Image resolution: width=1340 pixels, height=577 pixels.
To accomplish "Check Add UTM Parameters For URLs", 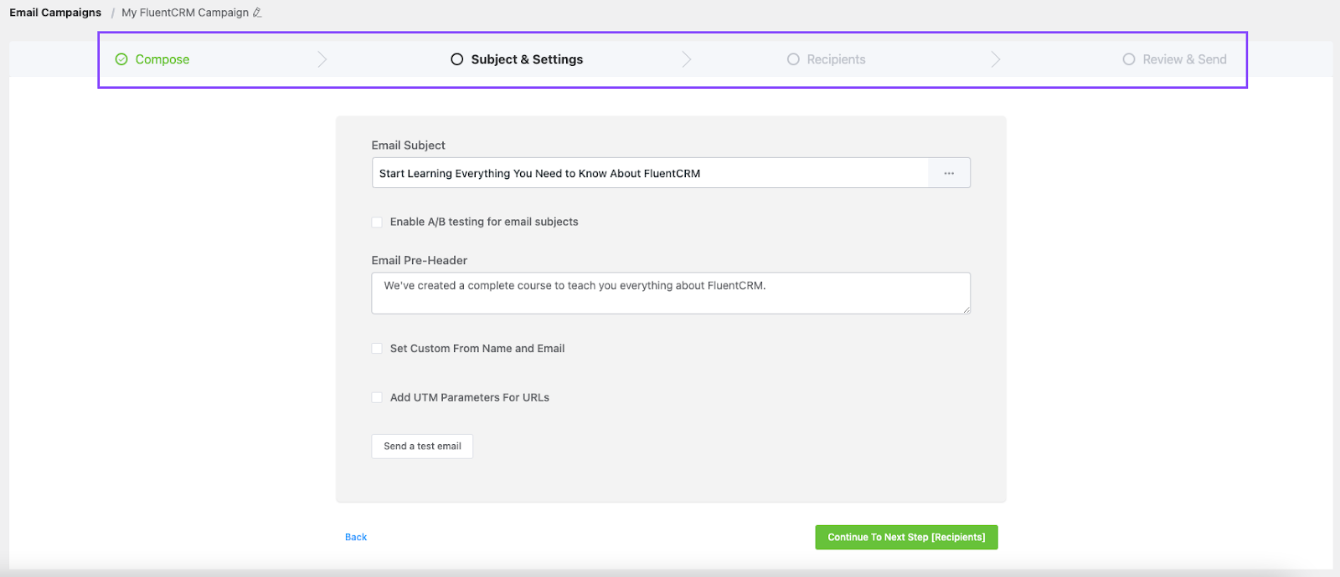I will click(377, 398).
